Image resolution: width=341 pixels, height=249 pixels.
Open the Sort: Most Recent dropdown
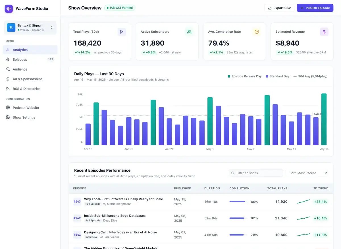[307, 173]
